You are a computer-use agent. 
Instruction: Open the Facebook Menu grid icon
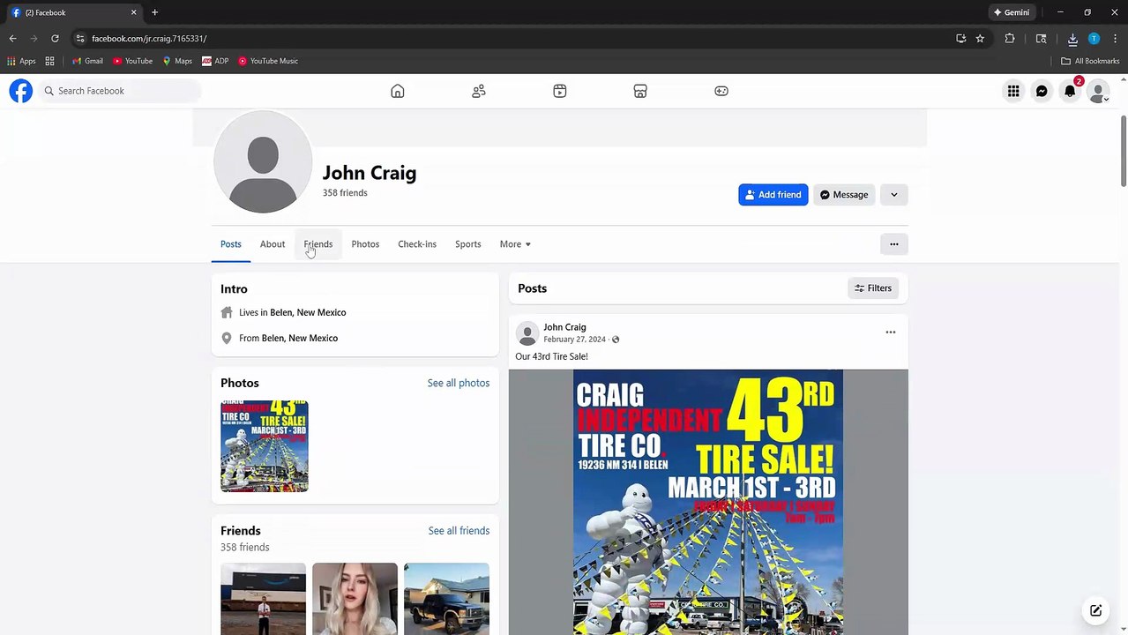(x=1013, y=91)
